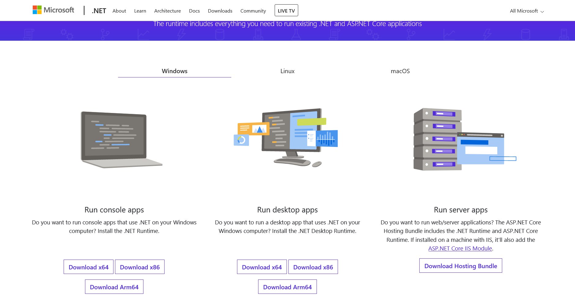Open the Downloads page
The width and height of the screenshot is (575, 296).
coord(220,11)
